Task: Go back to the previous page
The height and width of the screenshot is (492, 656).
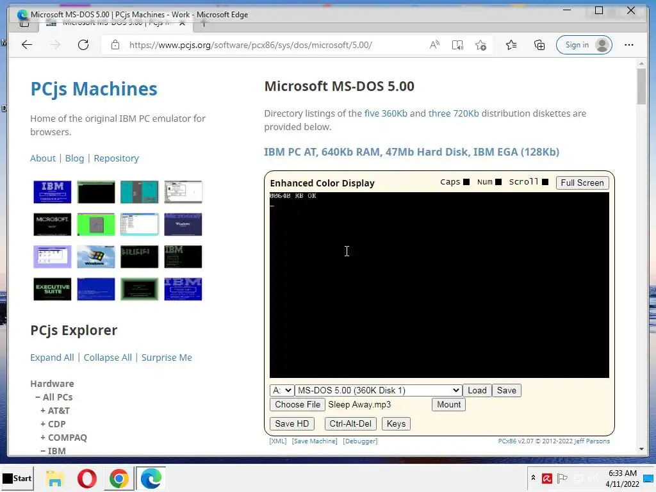Action: pos(27,45)
